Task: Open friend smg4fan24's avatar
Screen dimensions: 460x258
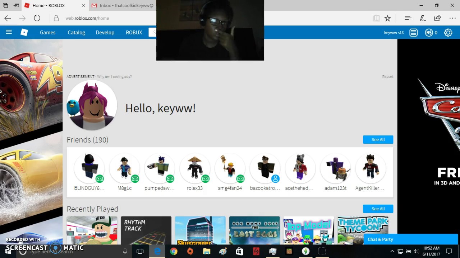Action: pyautogui.click(x=230, y=168)
